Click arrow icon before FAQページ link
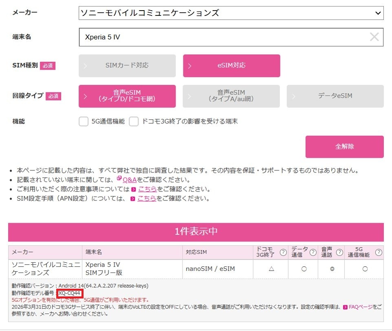 coord(345,307)
